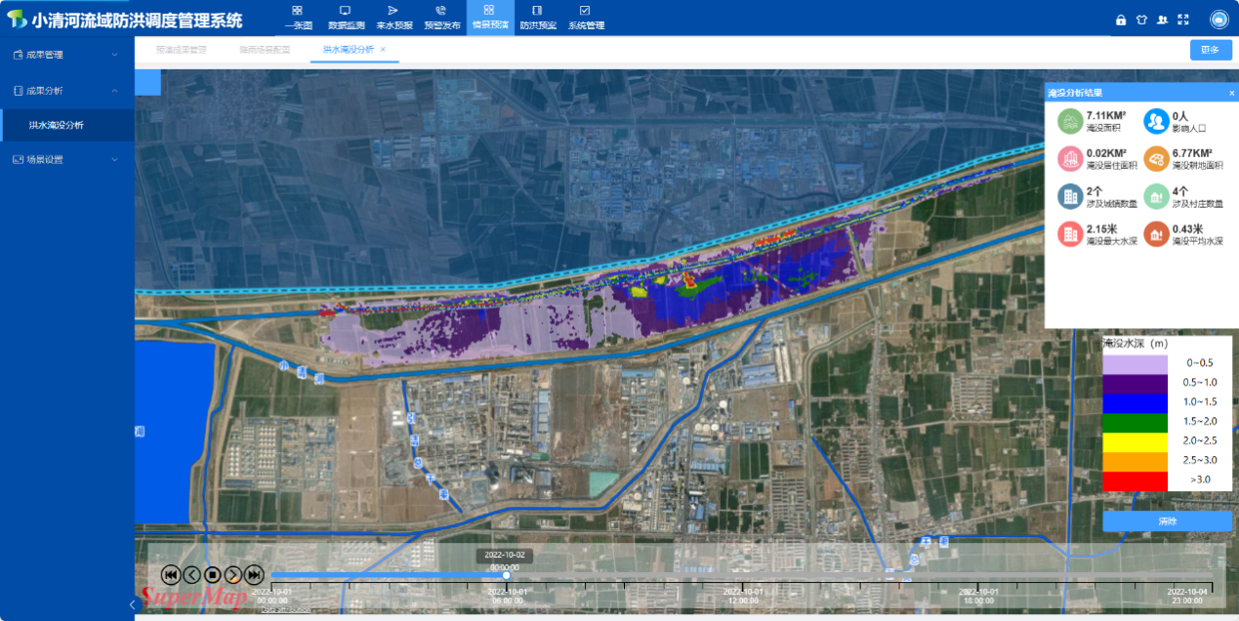Image resolution: width=1239 pixels, height=621 pixels.
Task: Click the 清除 clear button
Action: 1167,521
